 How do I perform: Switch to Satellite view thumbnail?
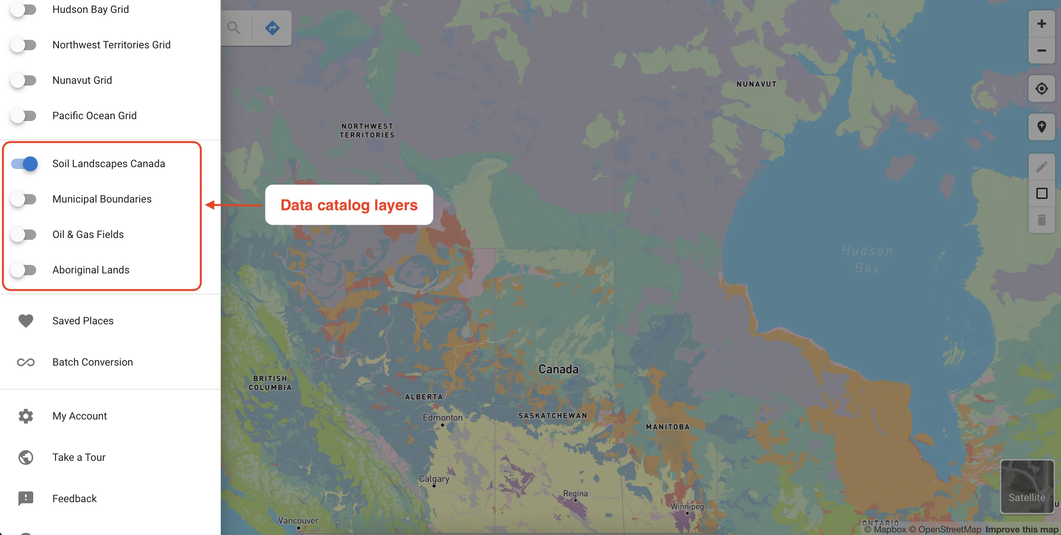tap(1027, 487)
